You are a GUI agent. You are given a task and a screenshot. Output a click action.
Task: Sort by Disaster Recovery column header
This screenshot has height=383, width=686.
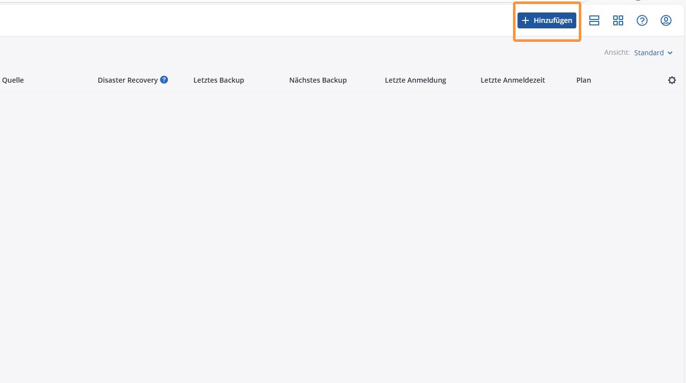pyautogui.click(x=128, y=80)
